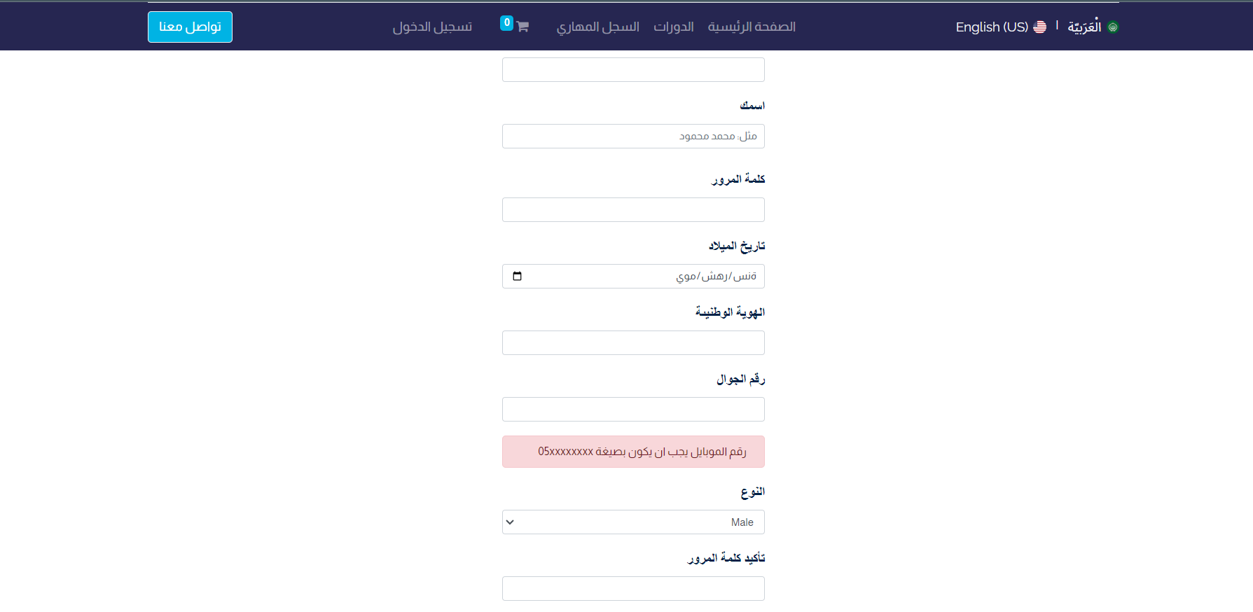Screen dimensions: 1253x612
Task: Click the تسجيل الدخول login link
Action: click(x=432, y=27)
